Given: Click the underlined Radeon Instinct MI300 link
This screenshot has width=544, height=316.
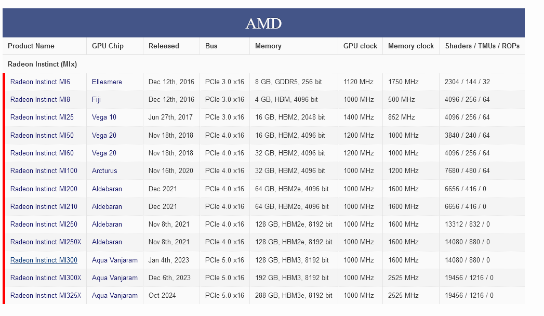Looking at the screenshot, I should 44,260.
